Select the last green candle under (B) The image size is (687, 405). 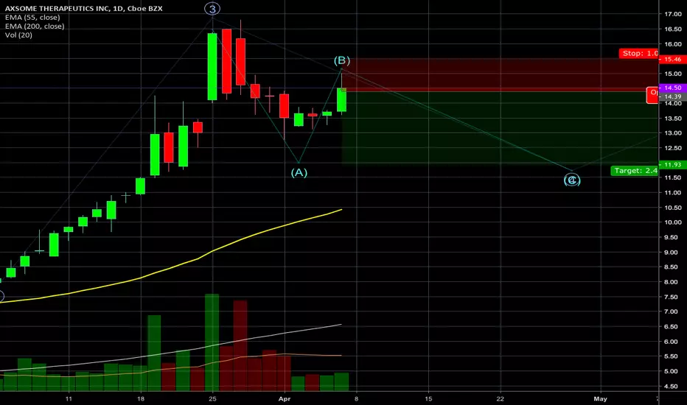pos(342,99)
